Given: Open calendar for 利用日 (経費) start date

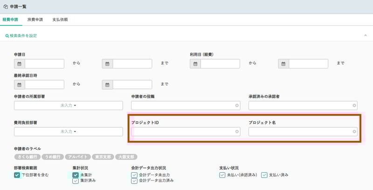Looking at the screenshot, I should pos(195,64).
